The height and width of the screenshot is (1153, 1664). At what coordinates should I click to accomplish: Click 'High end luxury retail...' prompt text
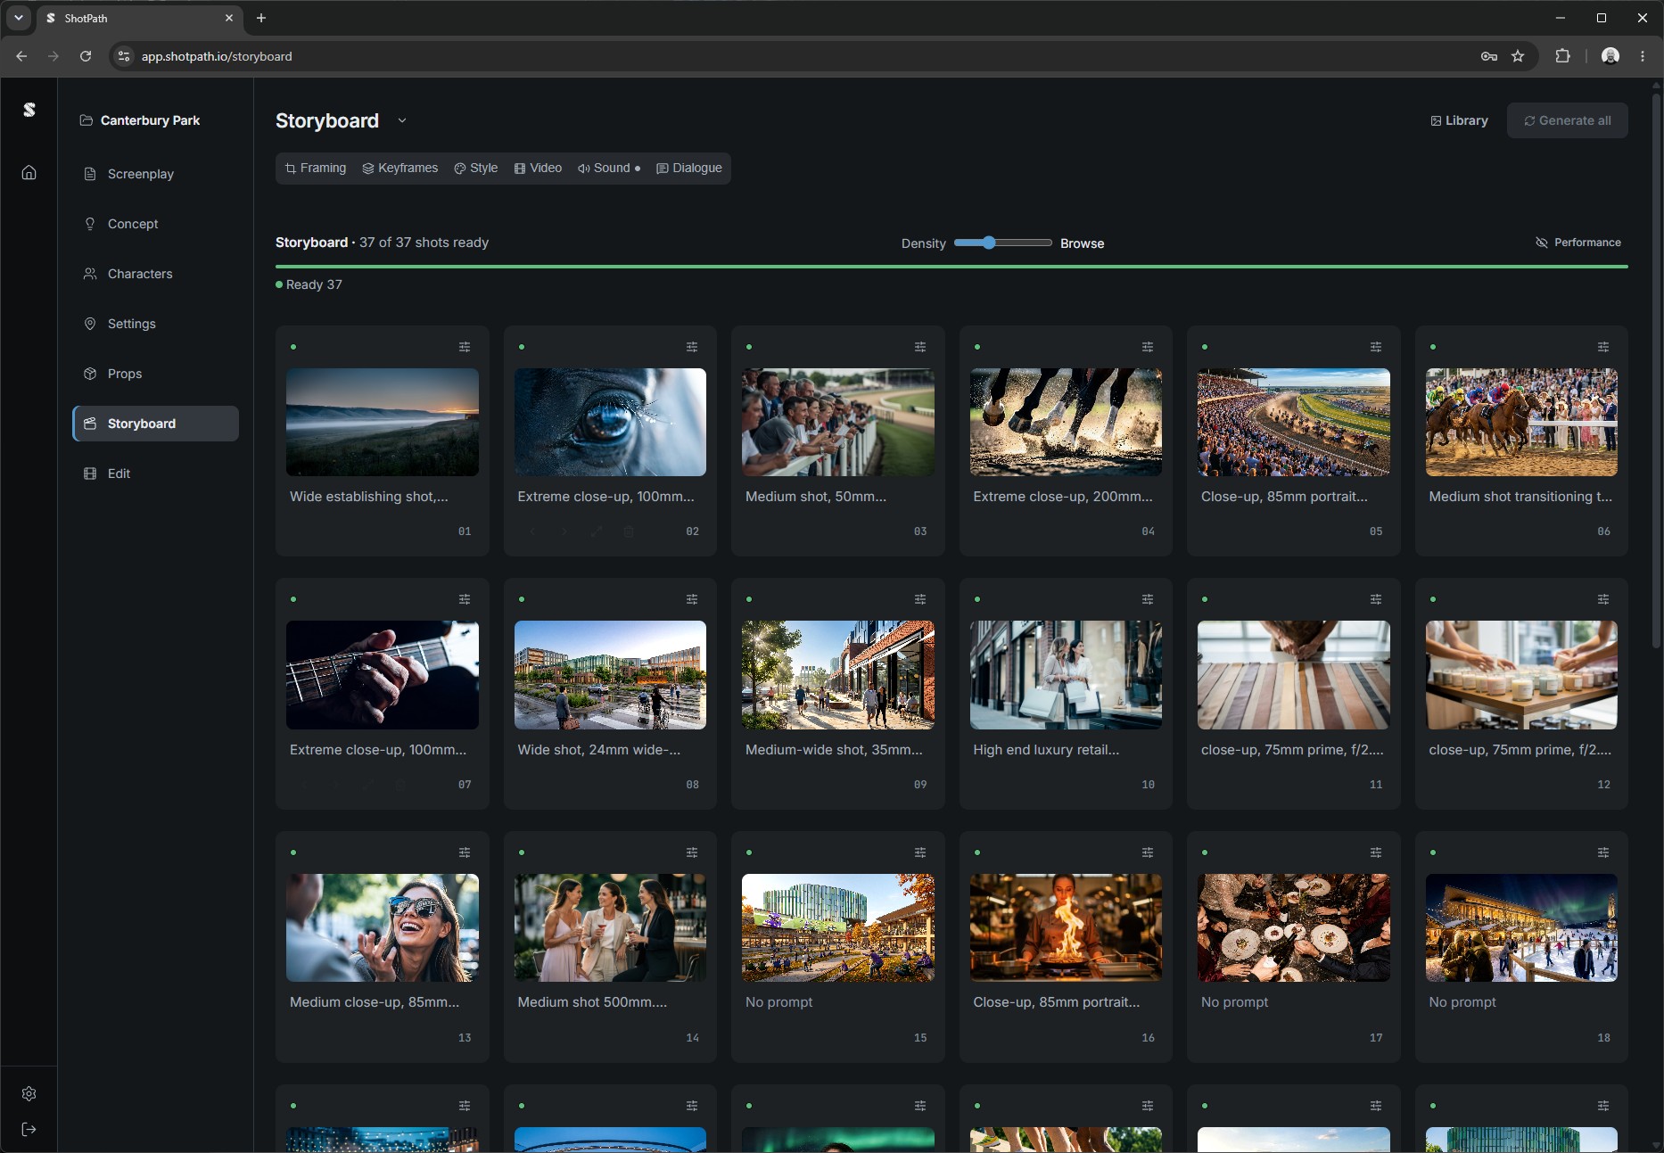tap(1046, 750)
